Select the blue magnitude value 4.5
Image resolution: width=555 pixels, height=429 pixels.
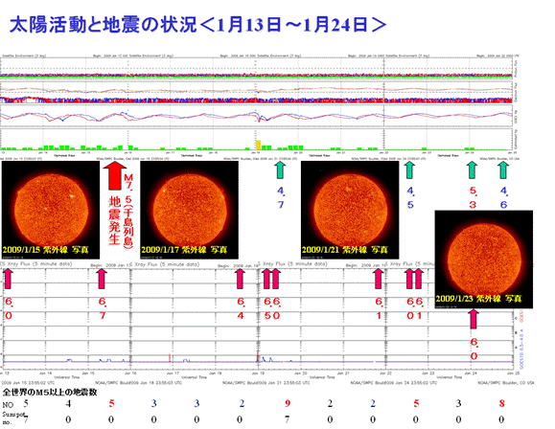(x=410, y=197)
